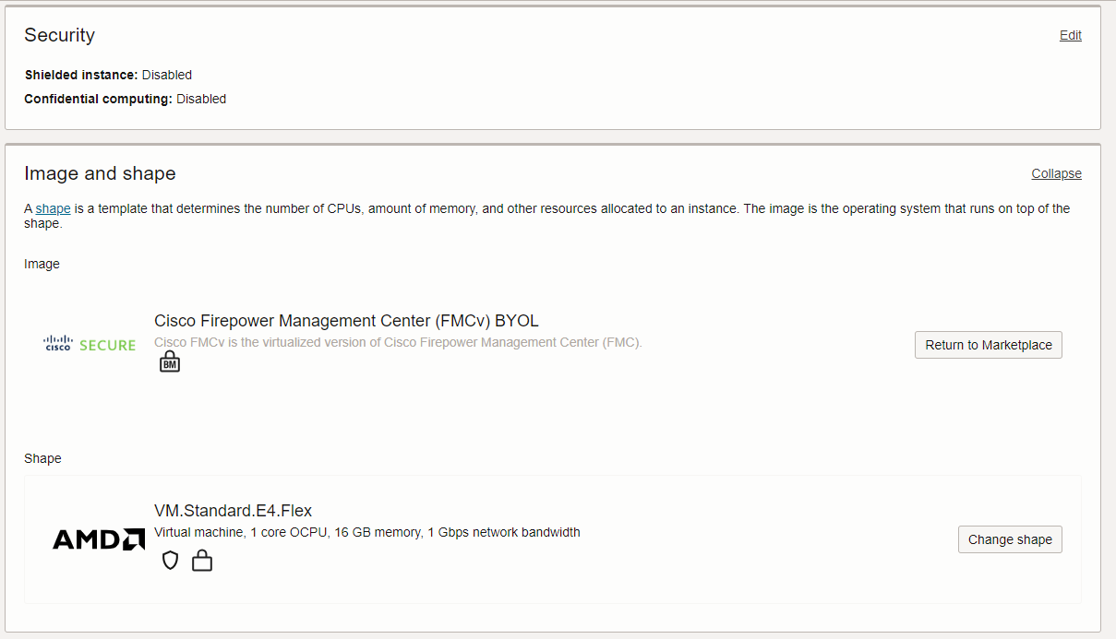Click the Cisco FMCv description text
The height and width of the screenshot is (639, 1116).
[398, 342]
